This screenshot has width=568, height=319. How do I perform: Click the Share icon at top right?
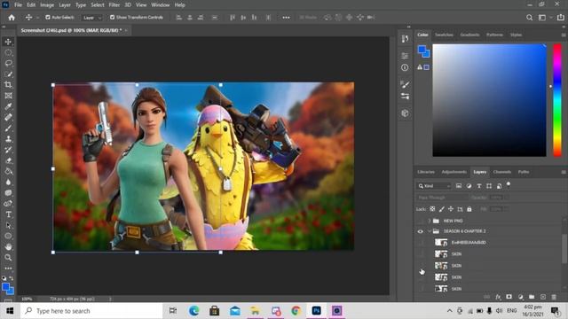[560, 18]
